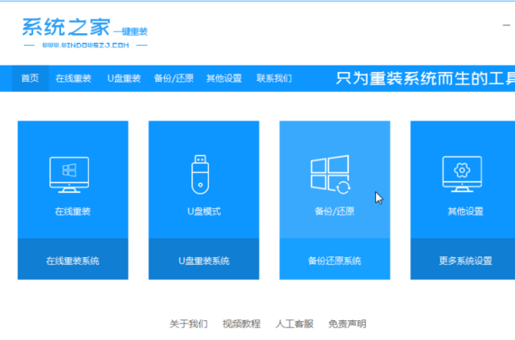Viewport: 515px width, 340px height.
Task: Click the WWW.WINDOWSZJ.COM text
Action: pyautogui.click(x=85, y=45)
